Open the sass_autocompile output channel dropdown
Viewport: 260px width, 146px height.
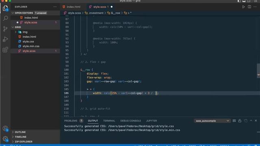[212, 121]
